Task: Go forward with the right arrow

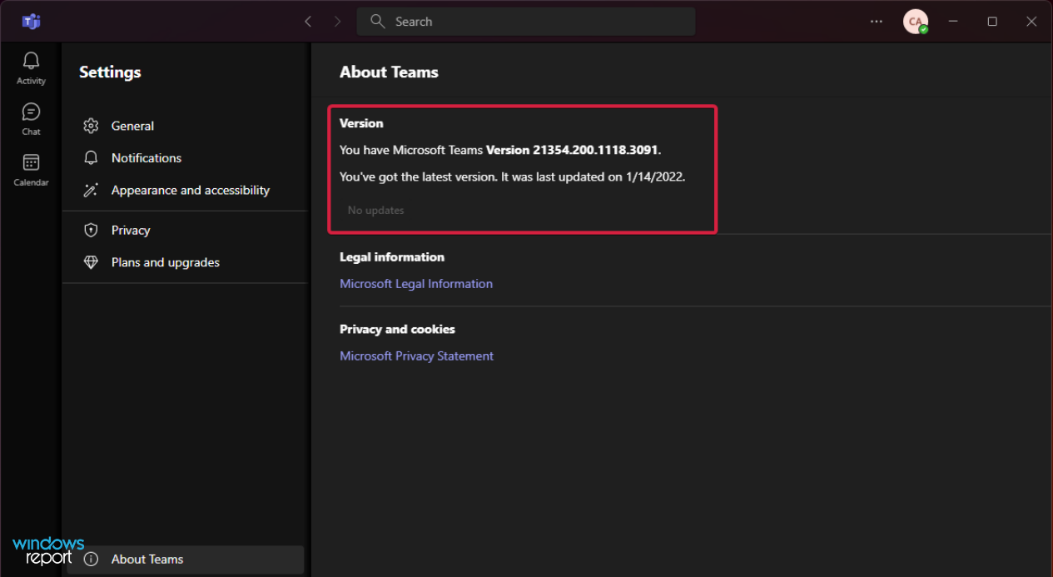Action: click(x=337, y=22)
